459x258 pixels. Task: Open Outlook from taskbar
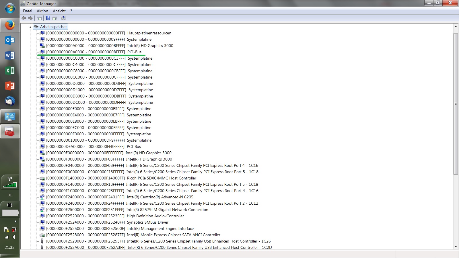coord(10,40)
